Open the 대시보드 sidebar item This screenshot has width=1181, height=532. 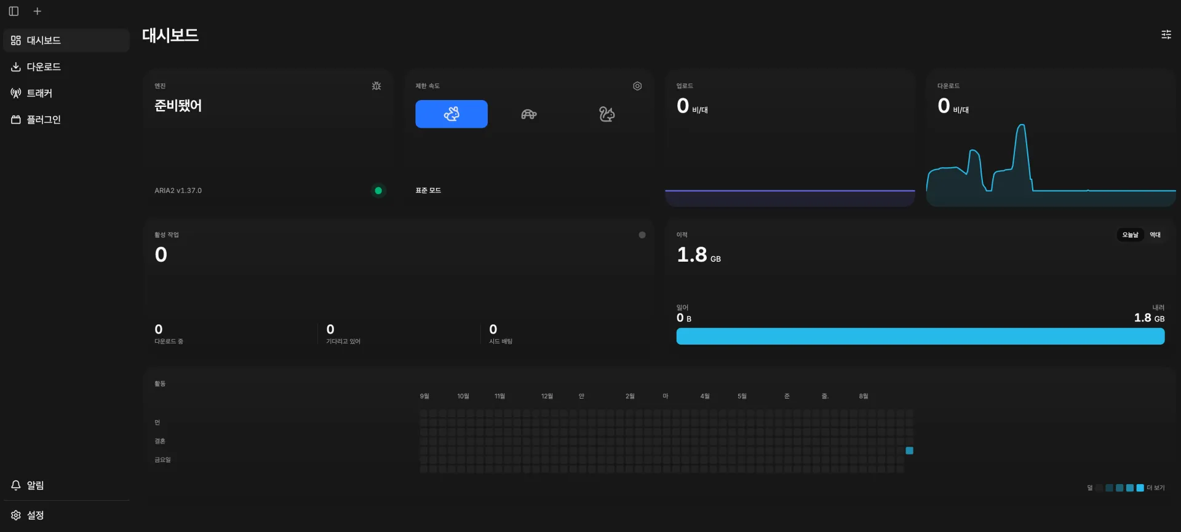coord(66,40)
